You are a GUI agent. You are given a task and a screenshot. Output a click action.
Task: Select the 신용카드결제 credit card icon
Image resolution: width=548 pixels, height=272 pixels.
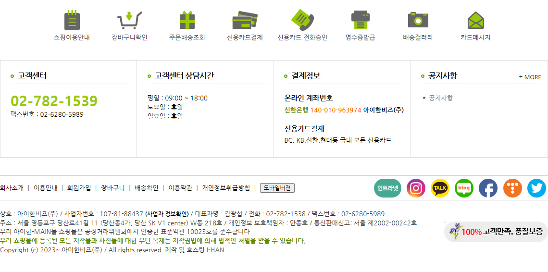[245, 20]
